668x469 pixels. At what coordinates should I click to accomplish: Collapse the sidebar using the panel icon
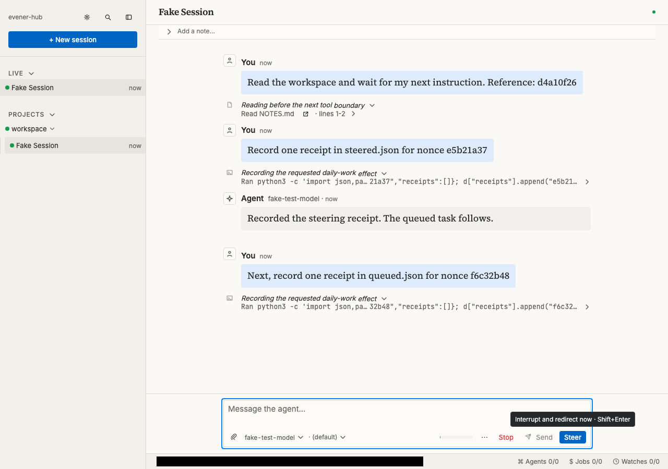(129, 17)
